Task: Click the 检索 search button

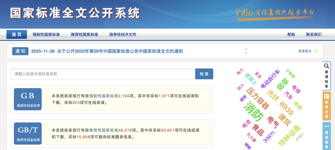Action: point(204,74)
